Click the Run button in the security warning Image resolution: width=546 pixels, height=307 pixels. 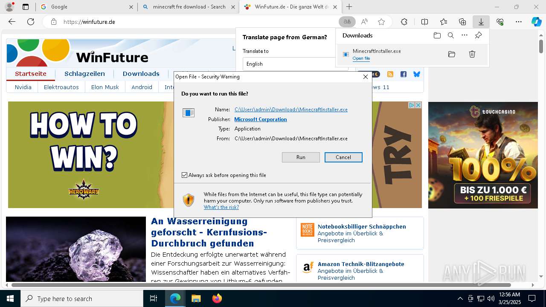pos(301,157)
